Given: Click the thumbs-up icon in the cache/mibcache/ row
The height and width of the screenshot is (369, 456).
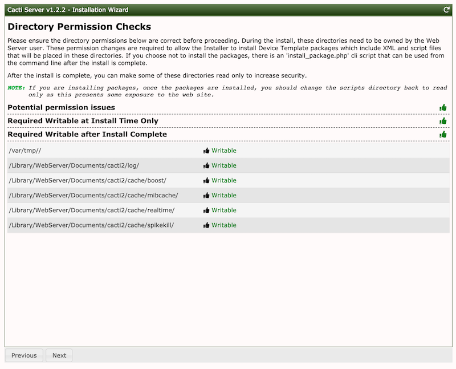Looking at the screenshot, I should 206,195.
